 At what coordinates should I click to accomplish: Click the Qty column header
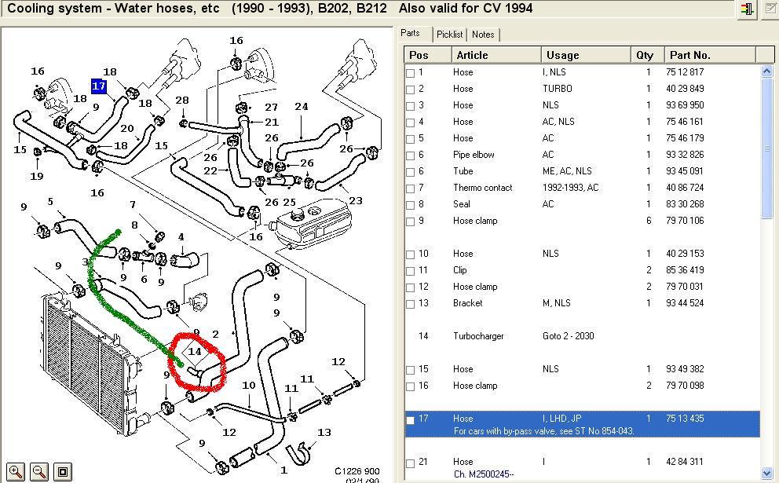pyautogui.click(x=647, y=55)
